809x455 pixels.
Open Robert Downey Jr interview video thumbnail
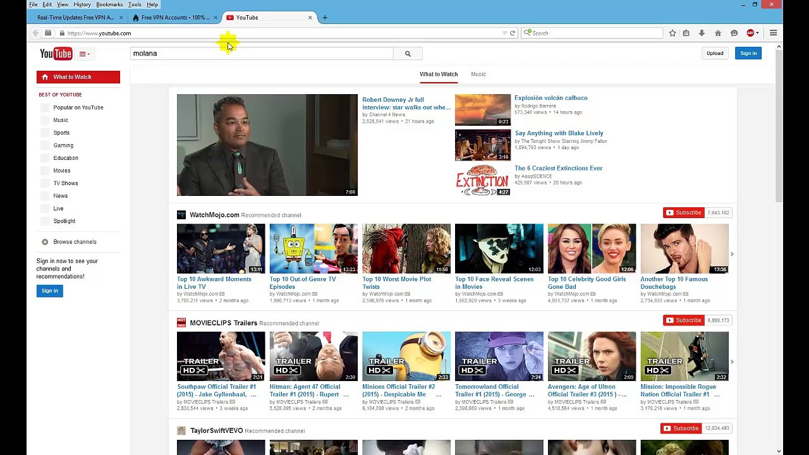tap(267, 145)
